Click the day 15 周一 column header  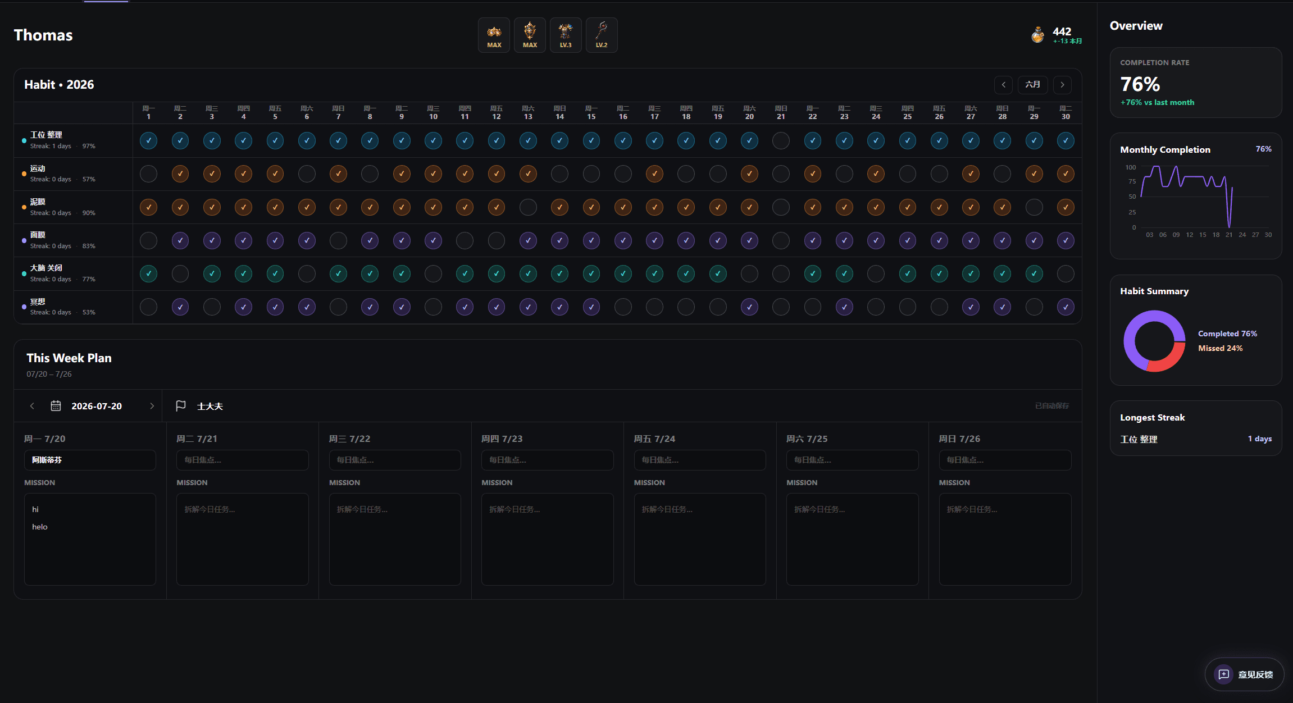tap(591, 112)
